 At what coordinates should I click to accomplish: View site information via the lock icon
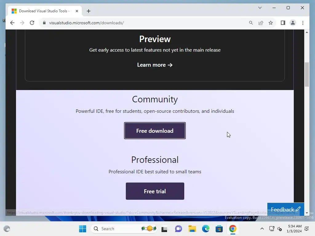pos(44,23)
